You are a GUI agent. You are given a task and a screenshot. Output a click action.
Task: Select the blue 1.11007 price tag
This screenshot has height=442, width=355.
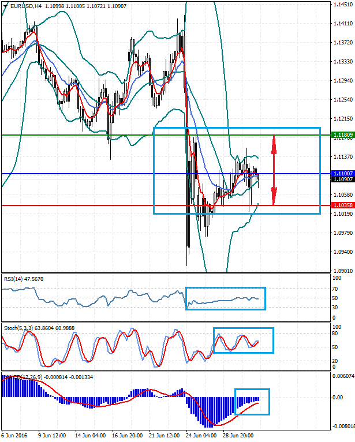343,173
